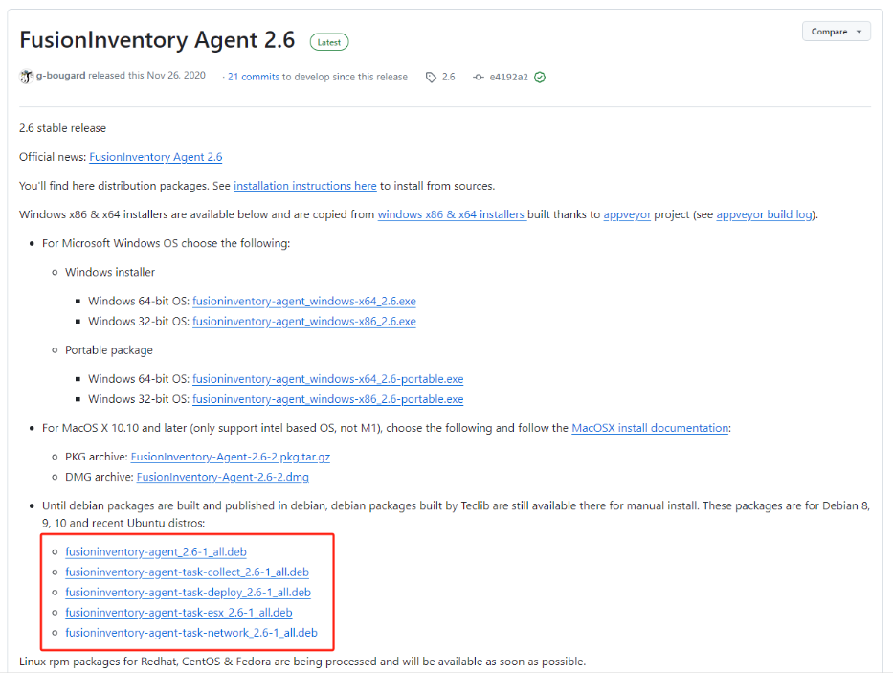Download fusioninventory-agent_windows-x64_2.6.exe
This screenshot has height=673, width=893.
tap(304, 301)
